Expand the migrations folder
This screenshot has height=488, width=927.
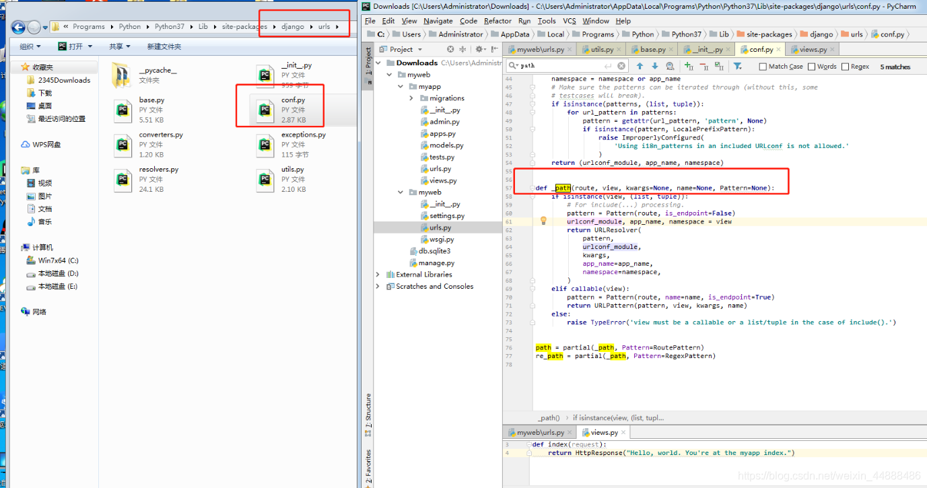point(412,98)
